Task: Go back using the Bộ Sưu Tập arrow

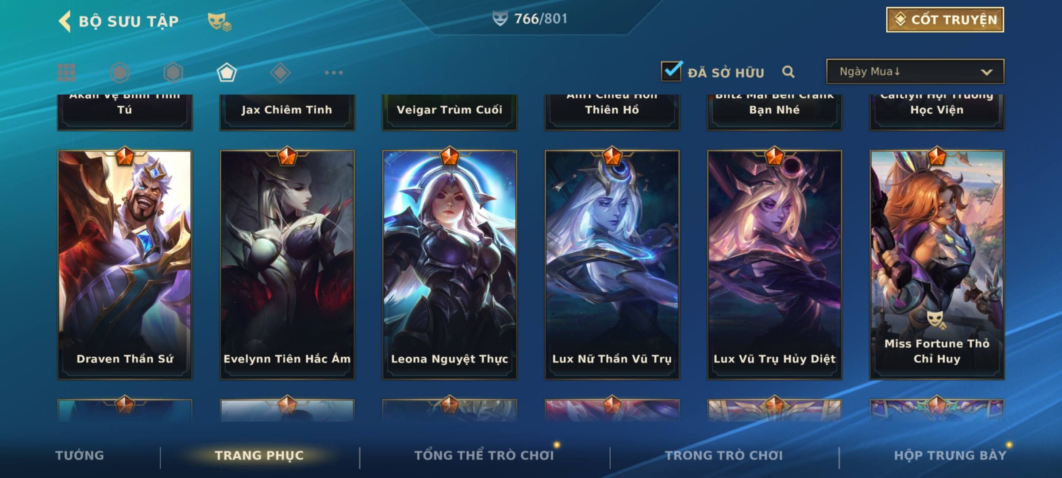Action: 65,21
